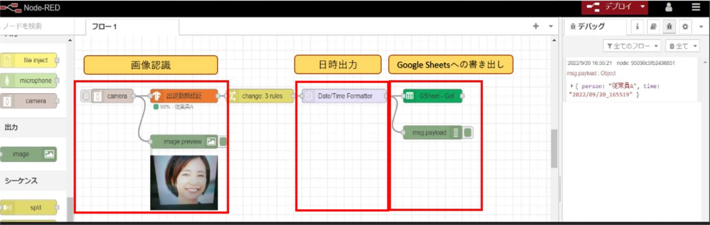Click the split palette node icon

click(7, 208)
